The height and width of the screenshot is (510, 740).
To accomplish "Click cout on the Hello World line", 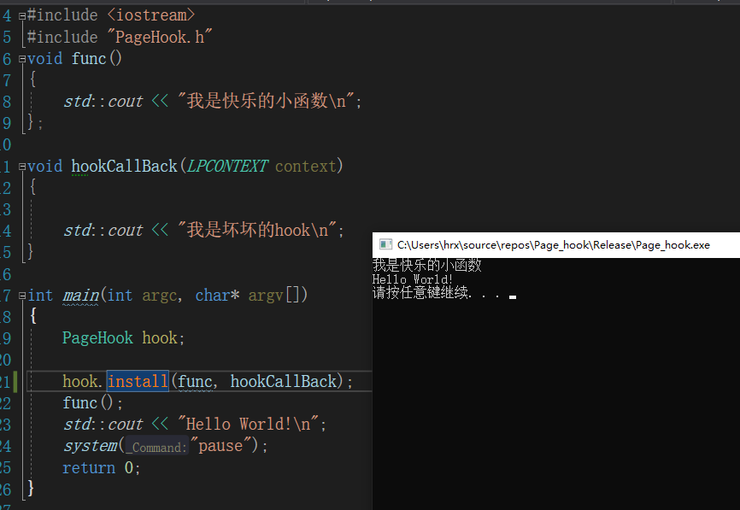I will pyautogui.click(x=125, y=424).
